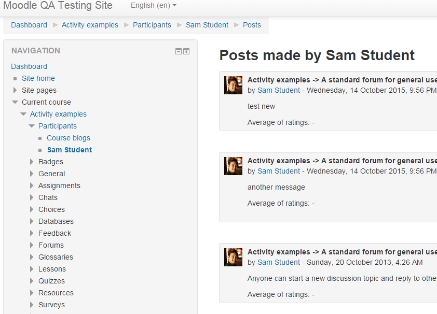437x314 pixels.
Task: Expand the Forums section arrow
Action: pos(32,245)
